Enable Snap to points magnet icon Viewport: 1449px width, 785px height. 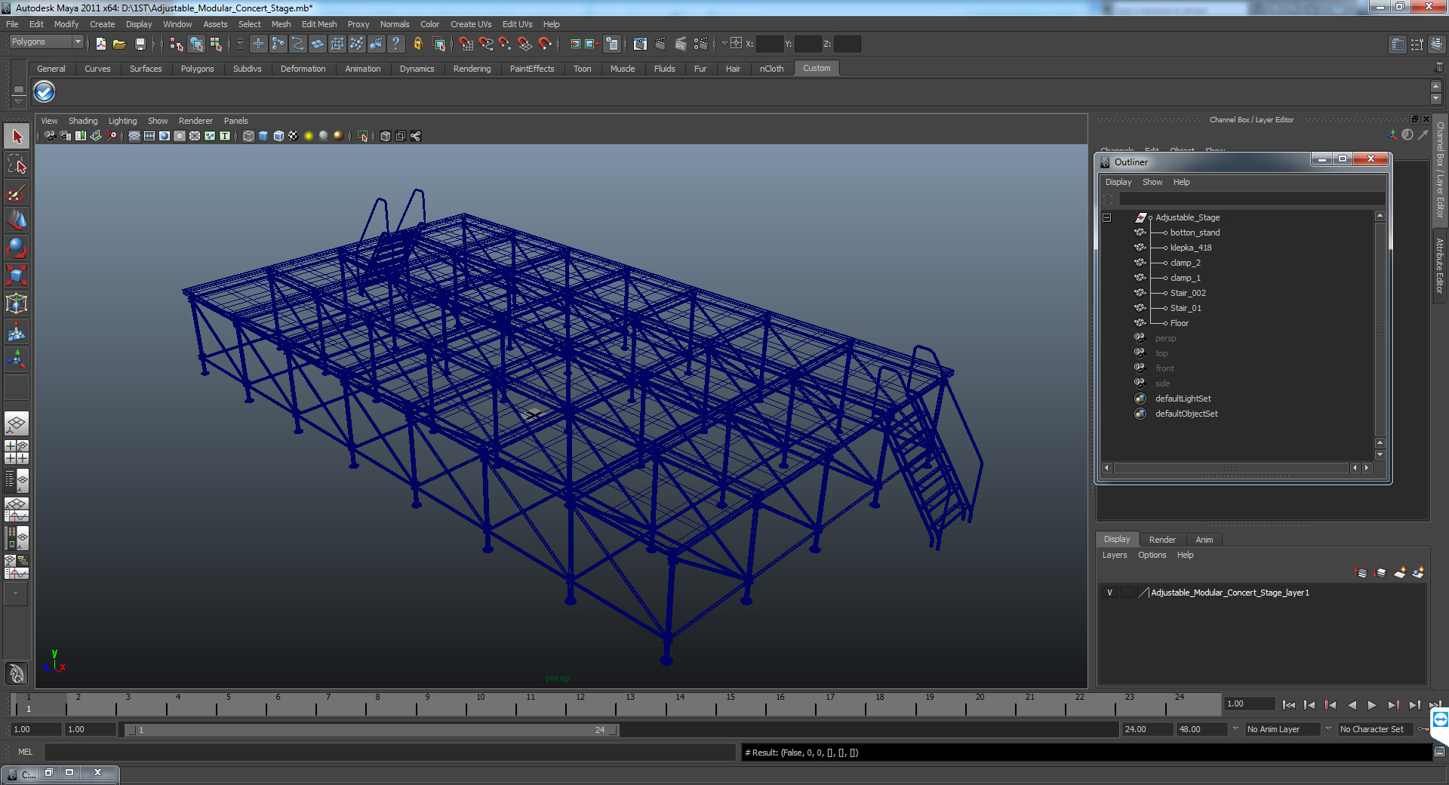(x=505, y=44)
